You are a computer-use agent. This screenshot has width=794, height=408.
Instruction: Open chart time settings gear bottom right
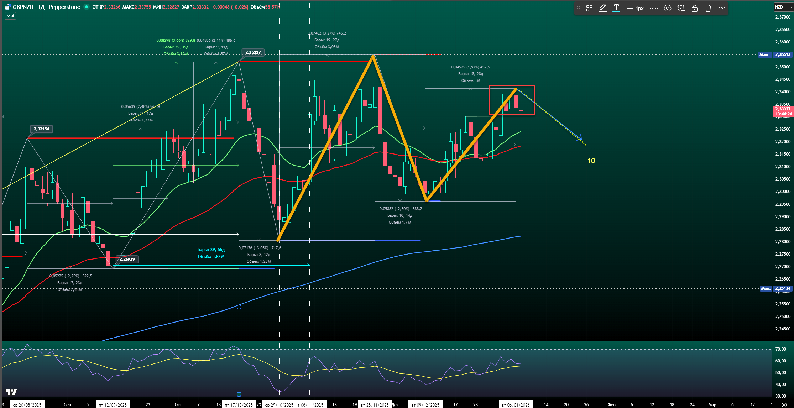click(x=784, y=405)
